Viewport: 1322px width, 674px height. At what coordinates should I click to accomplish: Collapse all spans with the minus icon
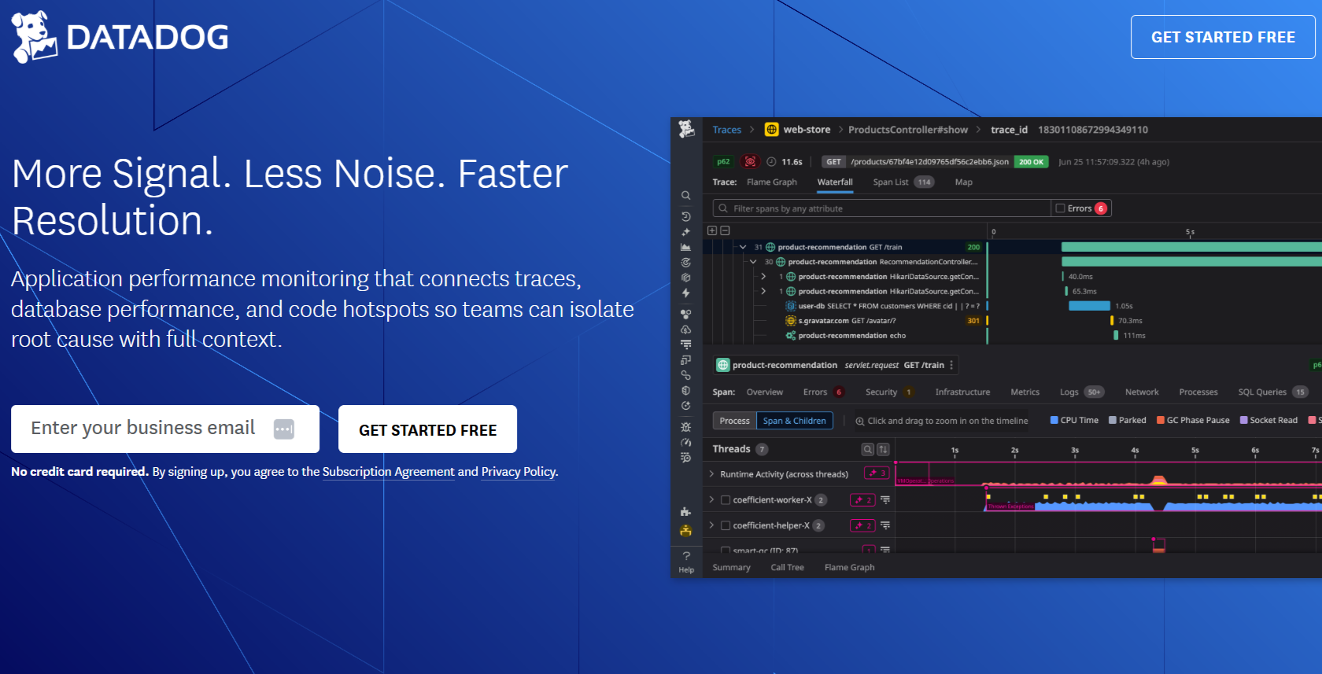pyautogui.click(x=725, y=230)
